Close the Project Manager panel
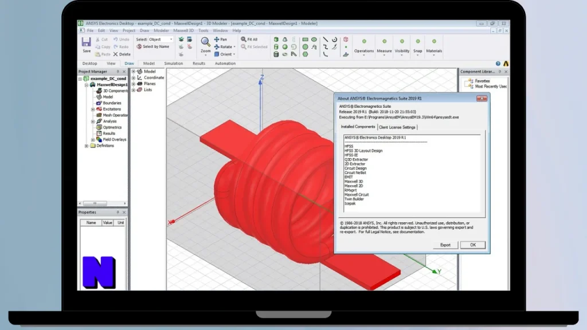The height and width of the screenshot is (330, 587). coord(124,72)
